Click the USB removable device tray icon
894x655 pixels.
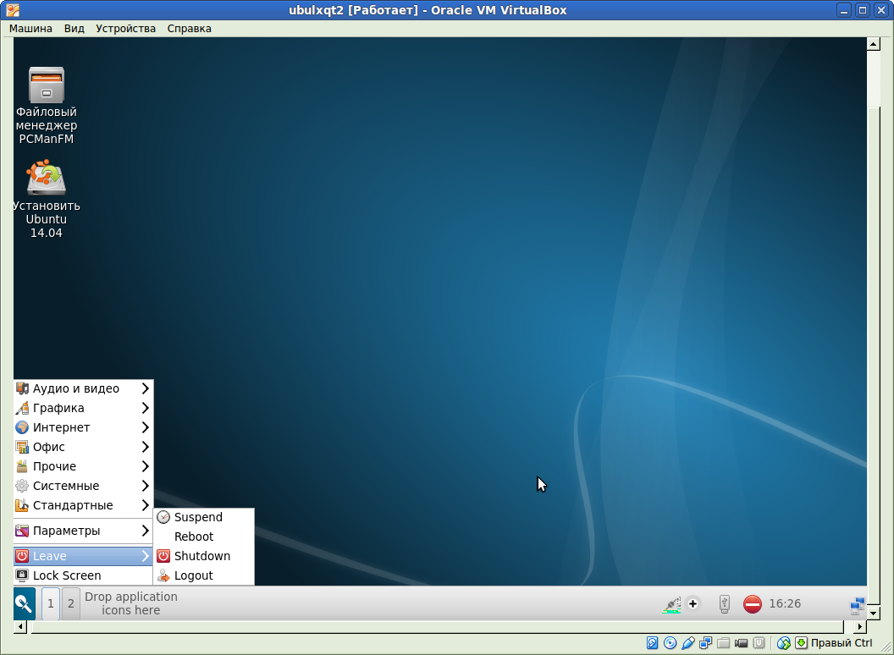(724, 603)
